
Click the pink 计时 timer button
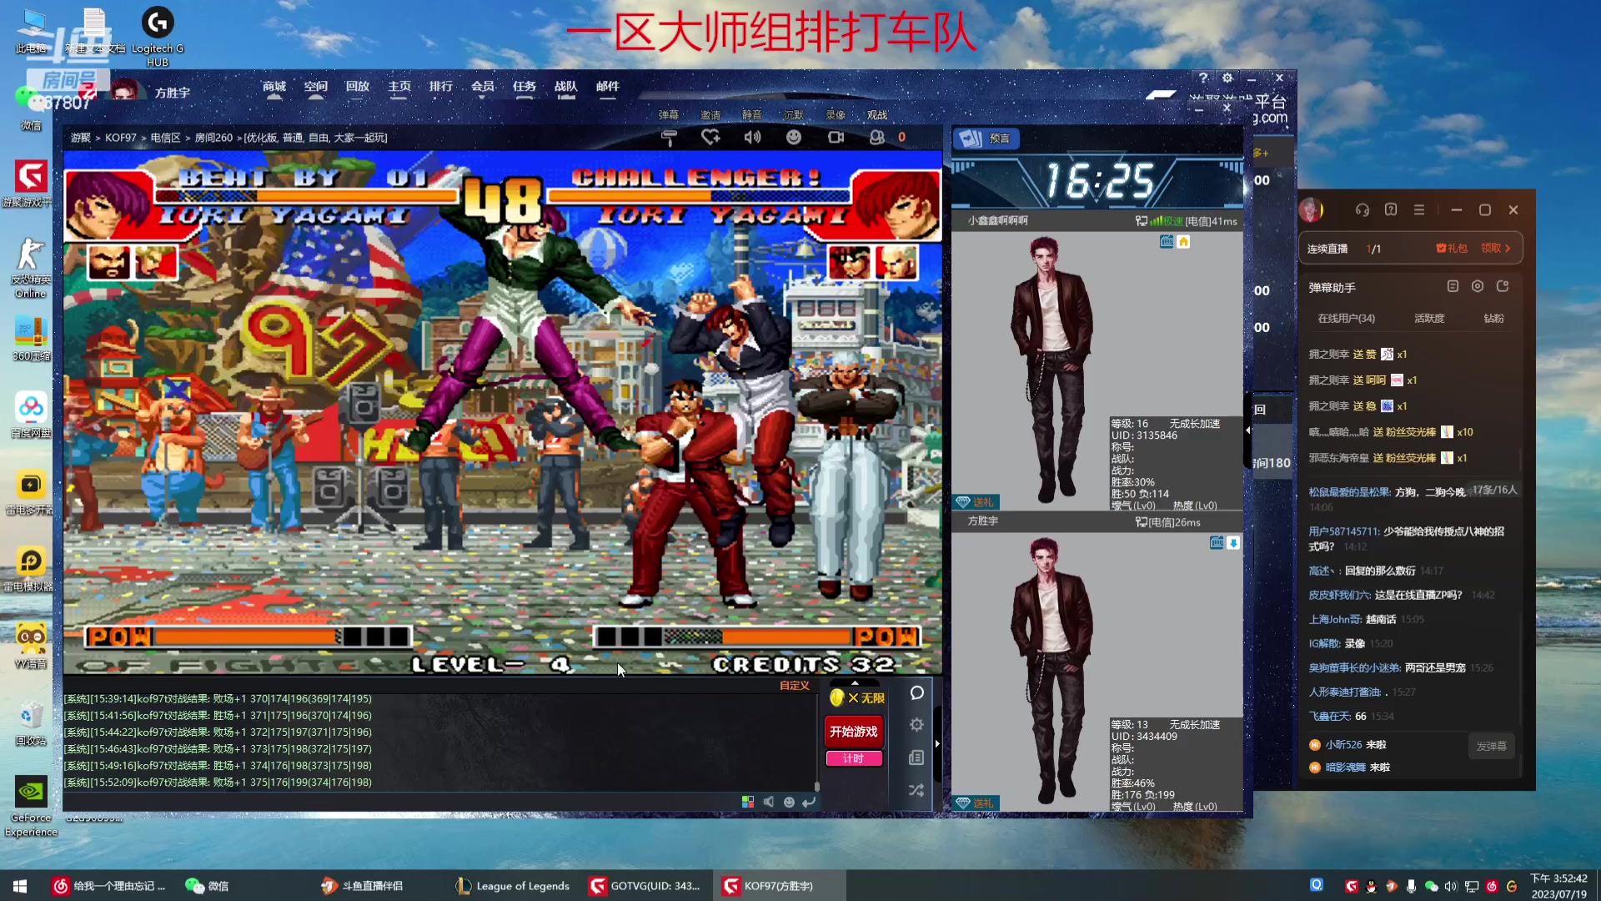tap(853, 758)
